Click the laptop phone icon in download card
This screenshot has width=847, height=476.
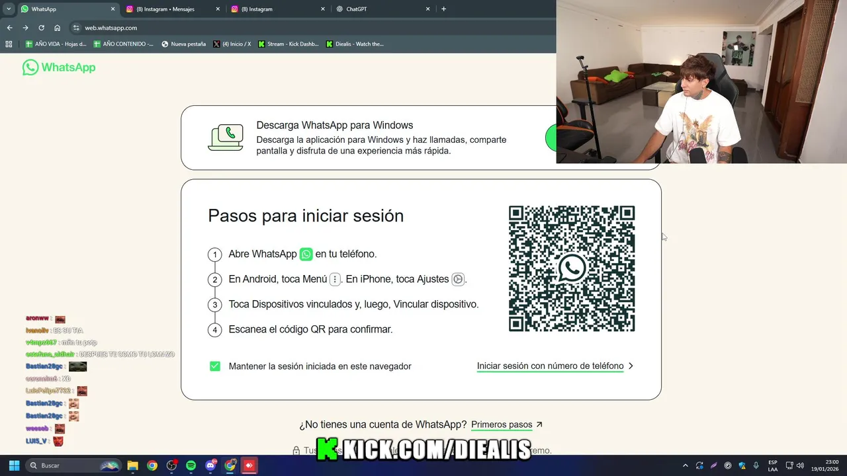226,138
